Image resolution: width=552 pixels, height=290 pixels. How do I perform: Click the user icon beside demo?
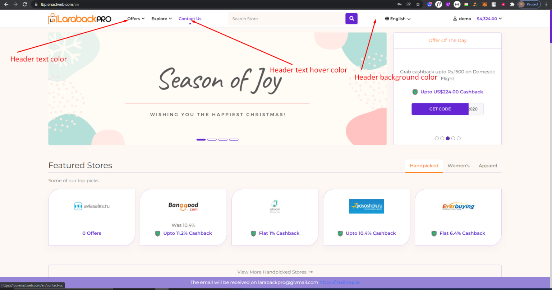454,18
